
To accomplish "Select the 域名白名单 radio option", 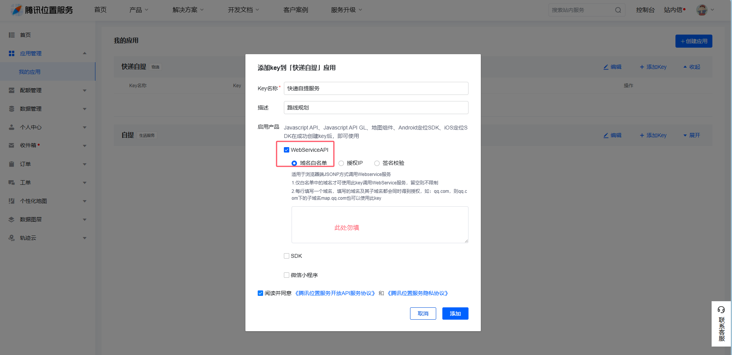I will click(294, 163).
